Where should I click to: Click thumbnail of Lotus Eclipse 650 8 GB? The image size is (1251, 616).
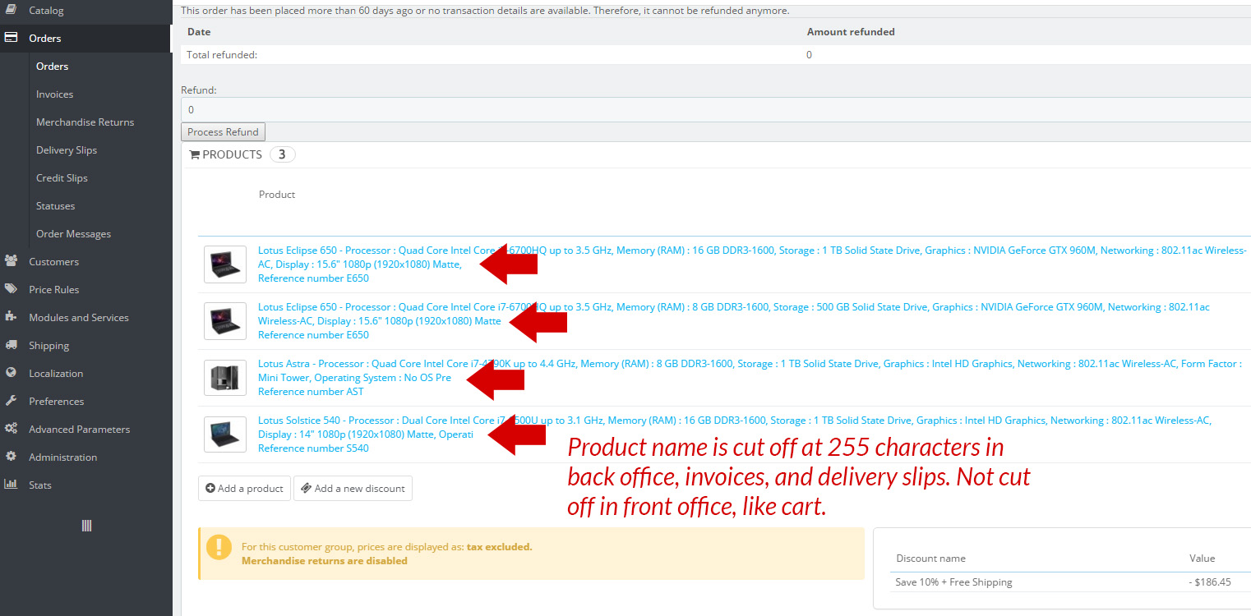click(225, 321)
